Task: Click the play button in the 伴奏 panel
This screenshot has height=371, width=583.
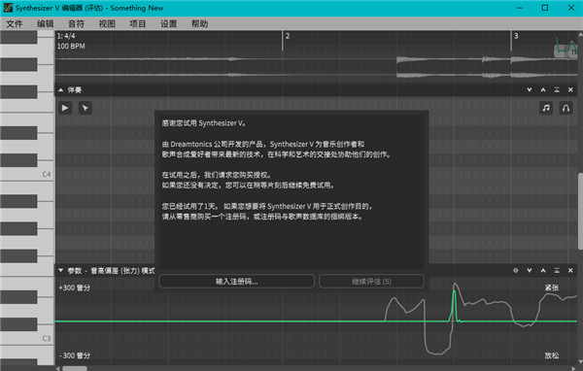Action: tap(65, 108)
